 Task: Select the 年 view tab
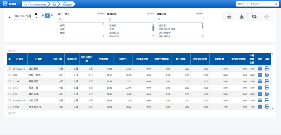click(x=52, y=16)
